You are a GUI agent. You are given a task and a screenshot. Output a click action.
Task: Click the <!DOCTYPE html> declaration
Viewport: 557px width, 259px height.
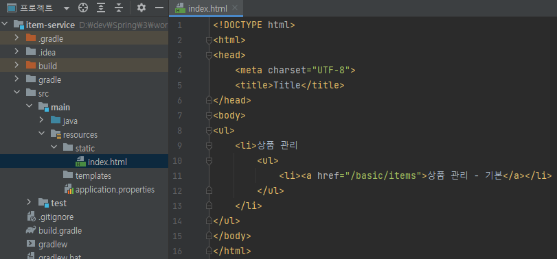pyautogui.click(x=254, y=25)
